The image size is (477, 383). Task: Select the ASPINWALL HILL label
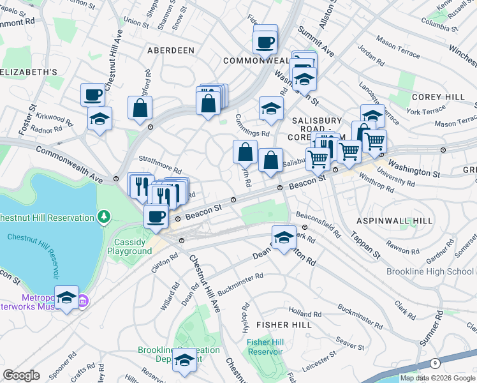click(x=395, y=221)
